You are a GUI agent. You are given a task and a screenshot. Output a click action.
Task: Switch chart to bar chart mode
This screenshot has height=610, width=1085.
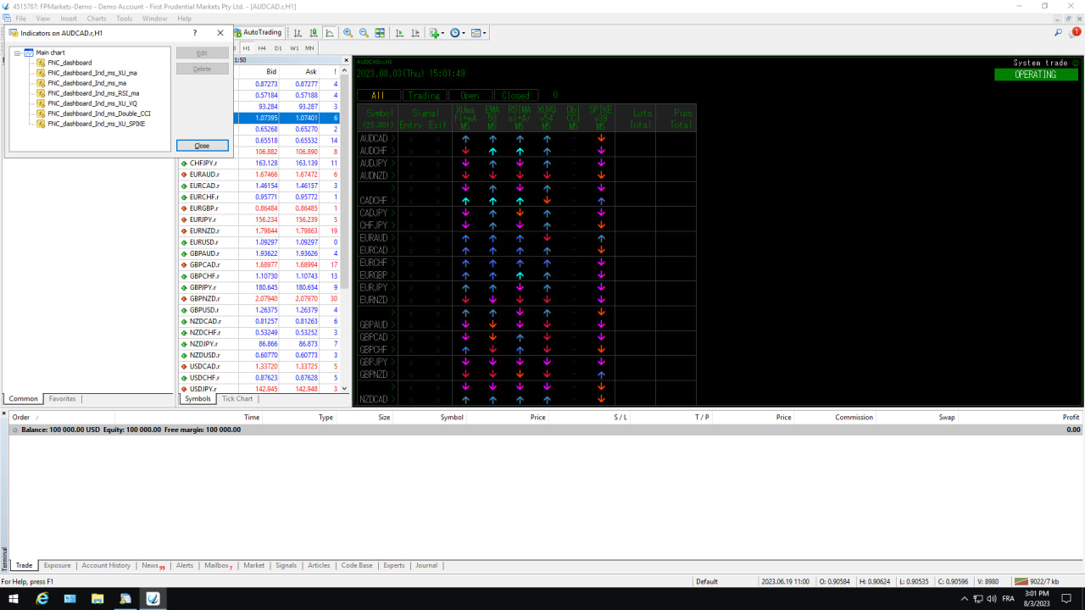coord(298,33)
